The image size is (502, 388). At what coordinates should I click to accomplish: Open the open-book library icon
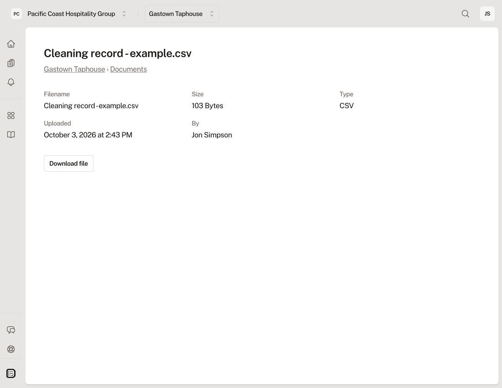click(11, 135)
